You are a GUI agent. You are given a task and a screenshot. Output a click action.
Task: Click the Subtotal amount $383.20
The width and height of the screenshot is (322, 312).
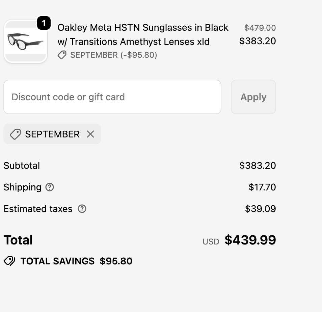(x=258, y=165)
